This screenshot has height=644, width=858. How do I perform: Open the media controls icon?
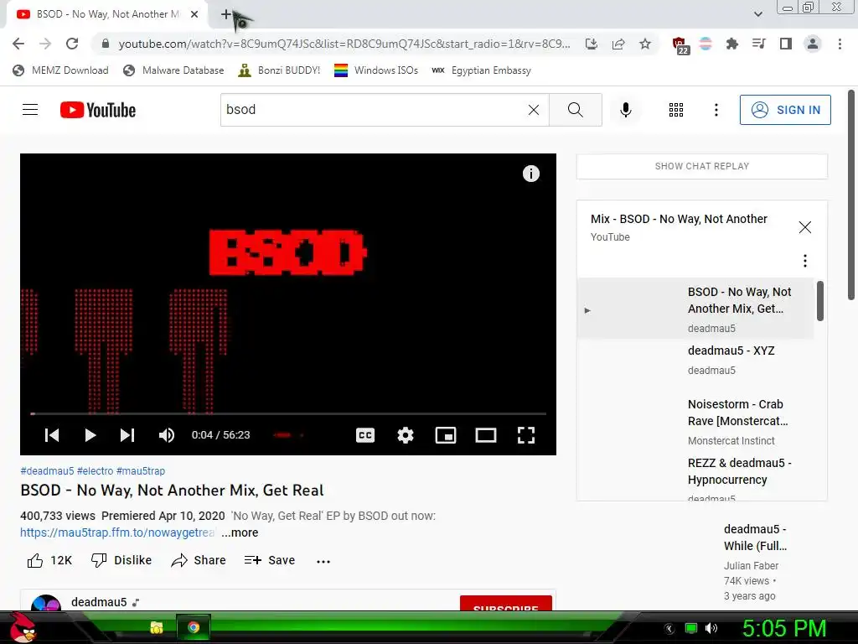[758, 44]
